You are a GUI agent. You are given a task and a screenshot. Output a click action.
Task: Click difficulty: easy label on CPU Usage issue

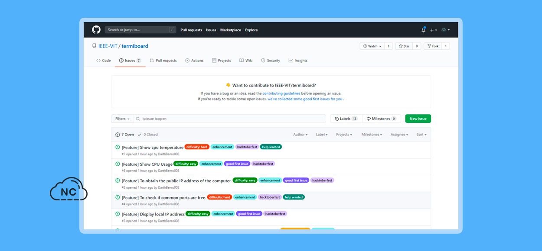(x=186, y=164)
